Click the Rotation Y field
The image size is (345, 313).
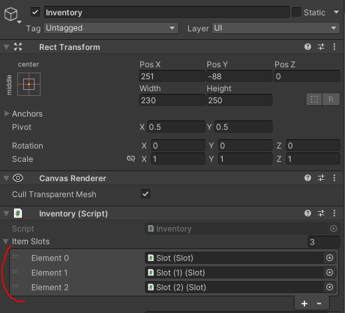point(245,145)
